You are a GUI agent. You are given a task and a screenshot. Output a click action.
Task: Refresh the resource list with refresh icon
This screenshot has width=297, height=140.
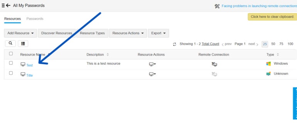coord(174,44)
